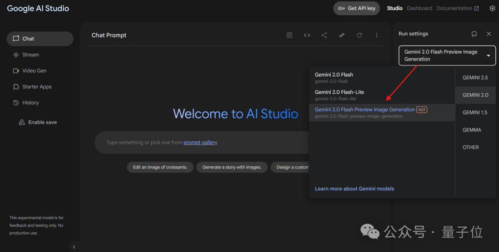Switch to GEMINI 2.5 model category
This screenshot has width=499, height=252.
pos(475,78)
